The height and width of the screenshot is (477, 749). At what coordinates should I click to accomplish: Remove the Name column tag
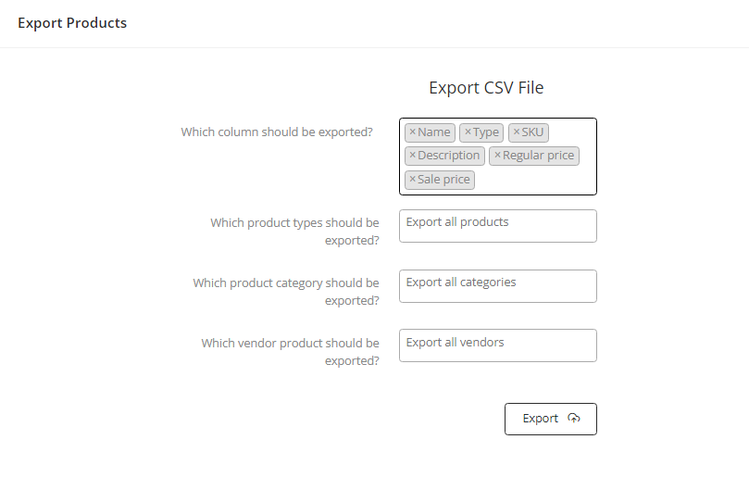pos(412,132)
